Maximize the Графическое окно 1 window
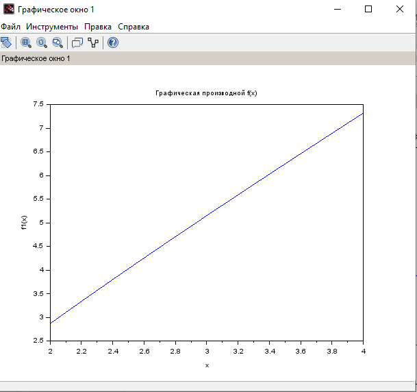This screenshot has height=392, width=417. (x=368, y=10)
